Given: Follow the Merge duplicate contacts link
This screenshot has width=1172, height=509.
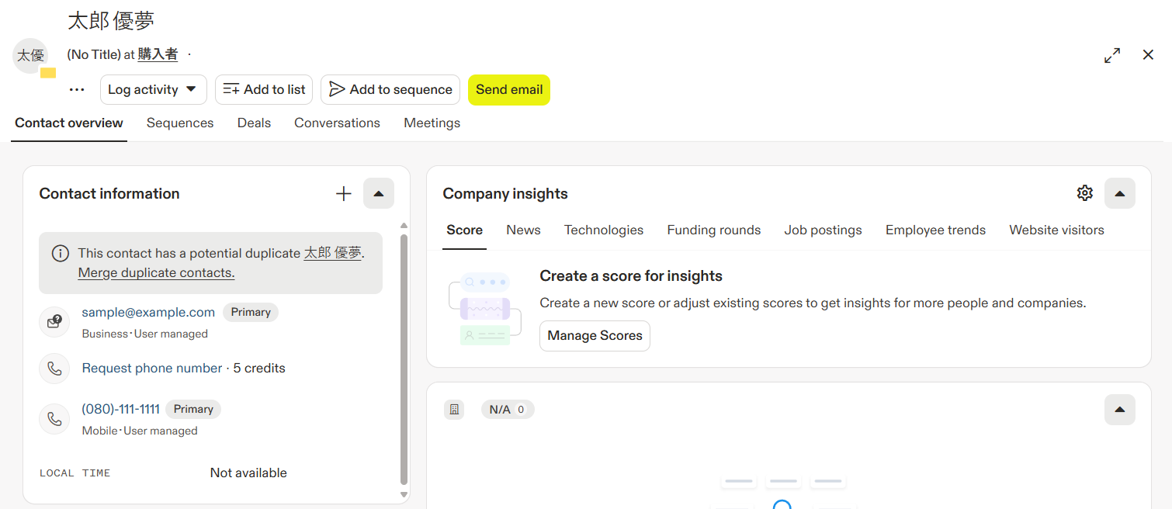Looking at the screenshot, I should pyautogui.click(x=156, y=273).
